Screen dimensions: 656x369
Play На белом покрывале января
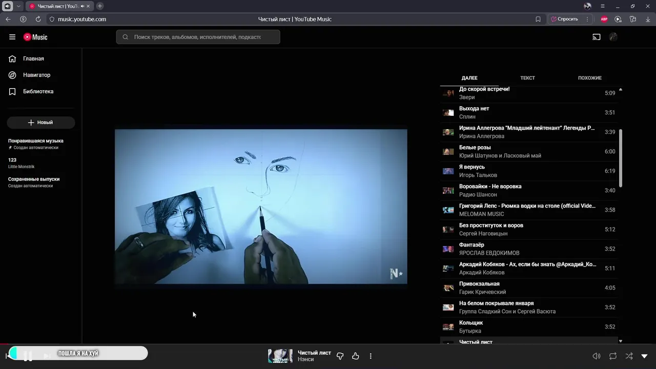click(529, 307)
